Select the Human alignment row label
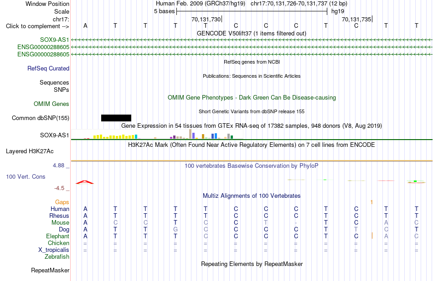The width and height of the screenshot is (433, 281). point(60,209)
